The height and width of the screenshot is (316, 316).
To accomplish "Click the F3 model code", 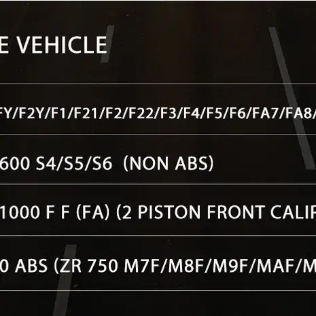I will (169, 112).
